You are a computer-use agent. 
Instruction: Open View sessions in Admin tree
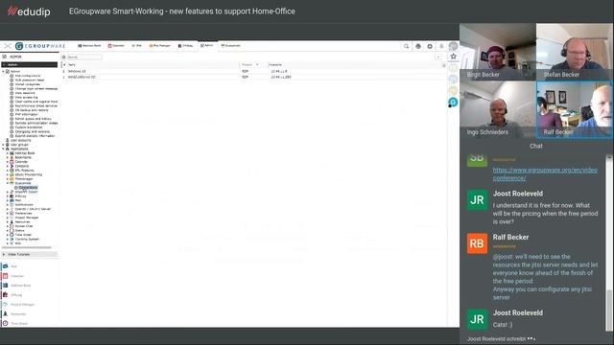[x=25, y=93]
